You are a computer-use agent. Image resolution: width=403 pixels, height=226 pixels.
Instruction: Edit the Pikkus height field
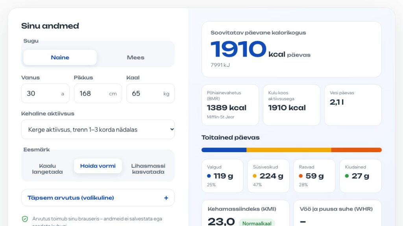click(98, 94)
